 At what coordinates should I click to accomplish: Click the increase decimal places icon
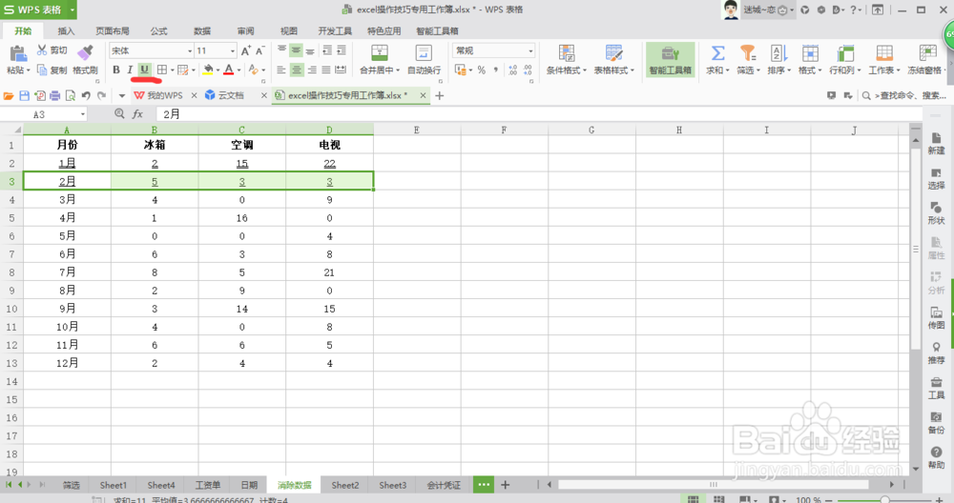[512, 70]
